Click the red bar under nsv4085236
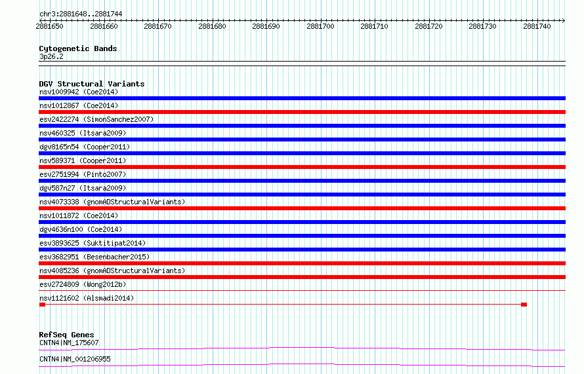Screen dimensions: 584x374 (302, 277)
